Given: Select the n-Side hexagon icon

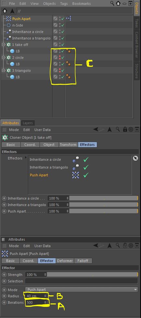Looking at the screenshot, I should pos(8,25).
